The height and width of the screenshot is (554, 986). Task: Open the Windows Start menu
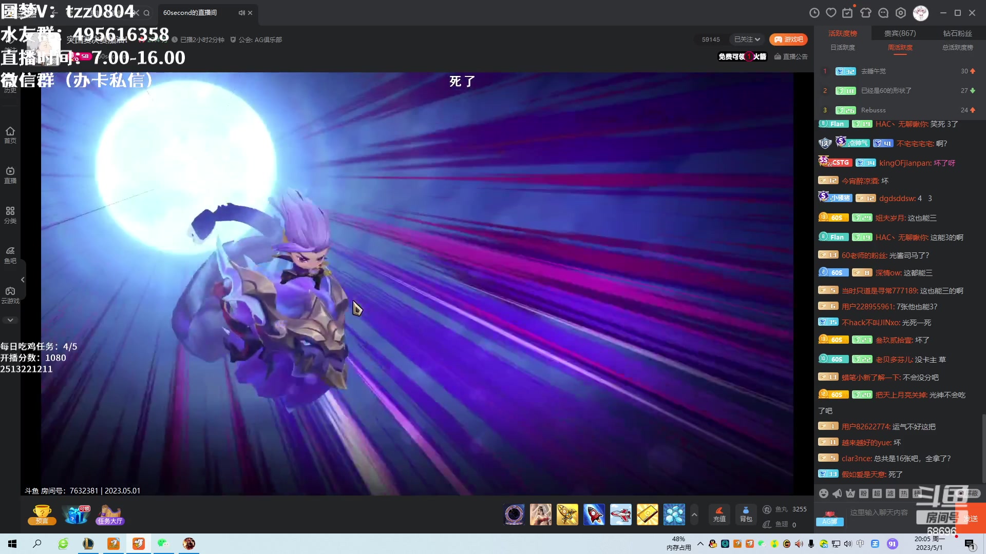click(12, 544)
